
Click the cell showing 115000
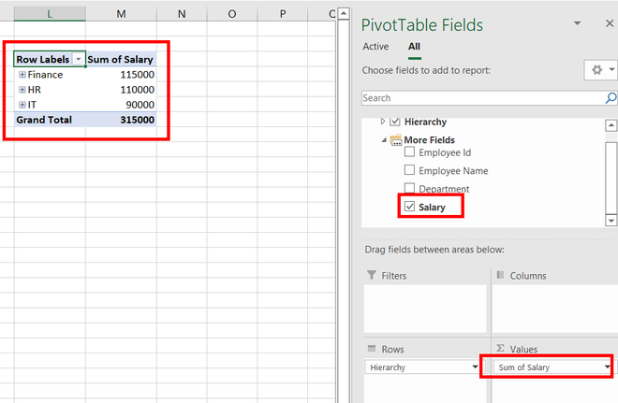click(121, 75)
